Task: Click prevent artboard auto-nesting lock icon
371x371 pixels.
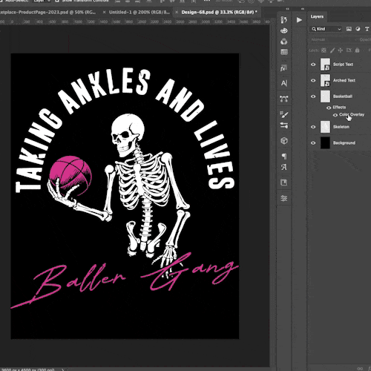Action: pos(349,50)
